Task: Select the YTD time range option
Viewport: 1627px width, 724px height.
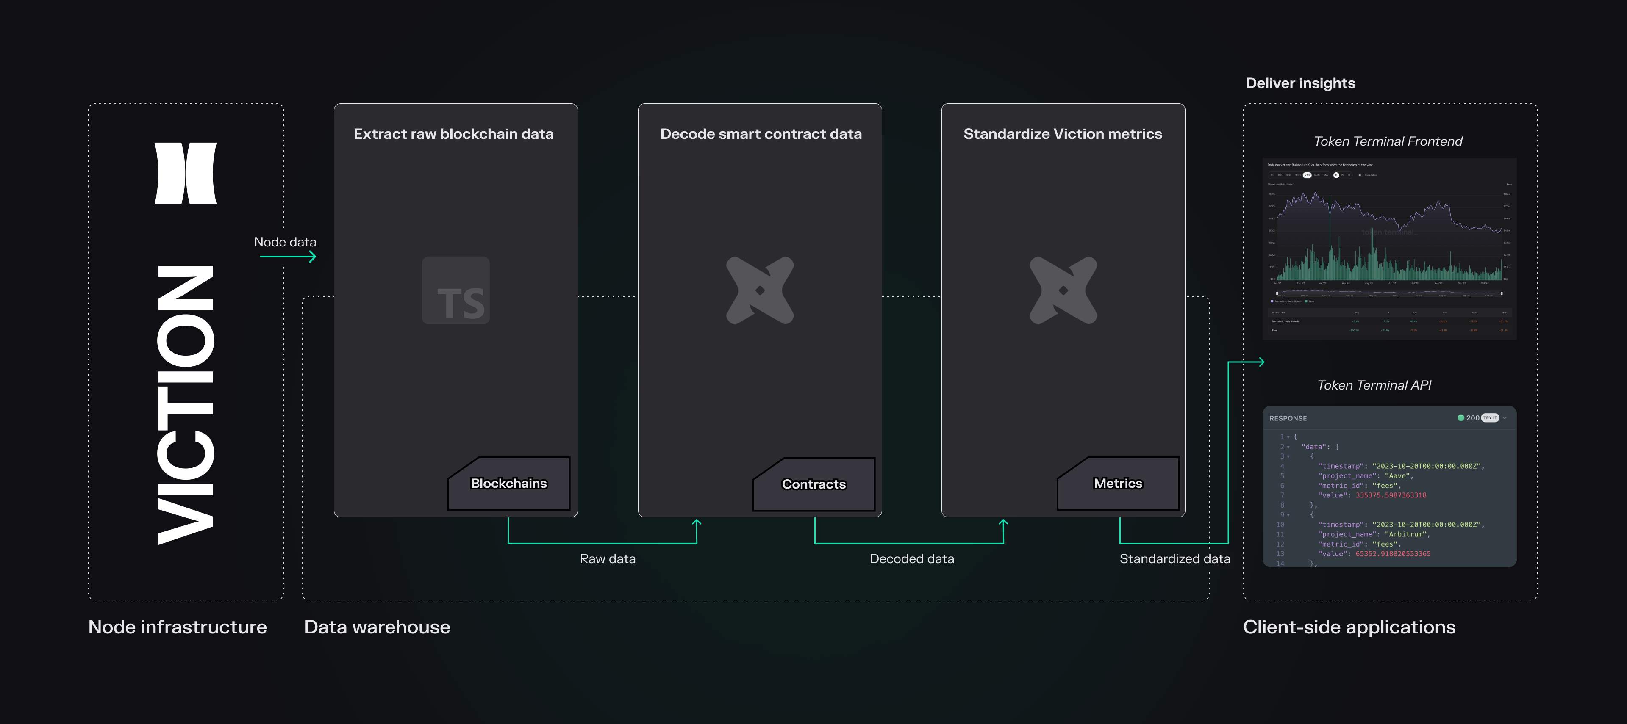Action: point(1308,175)
